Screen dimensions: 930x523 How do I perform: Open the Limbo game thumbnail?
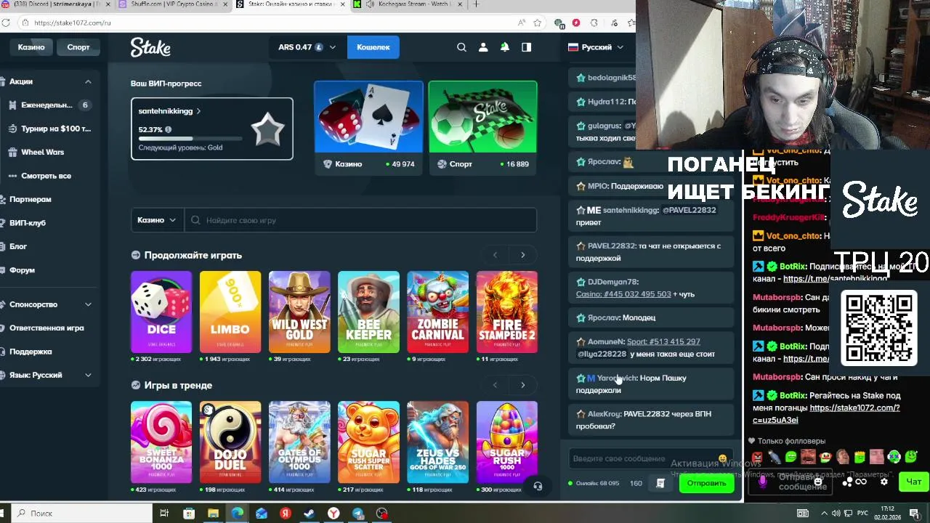(x=230, y=312)
